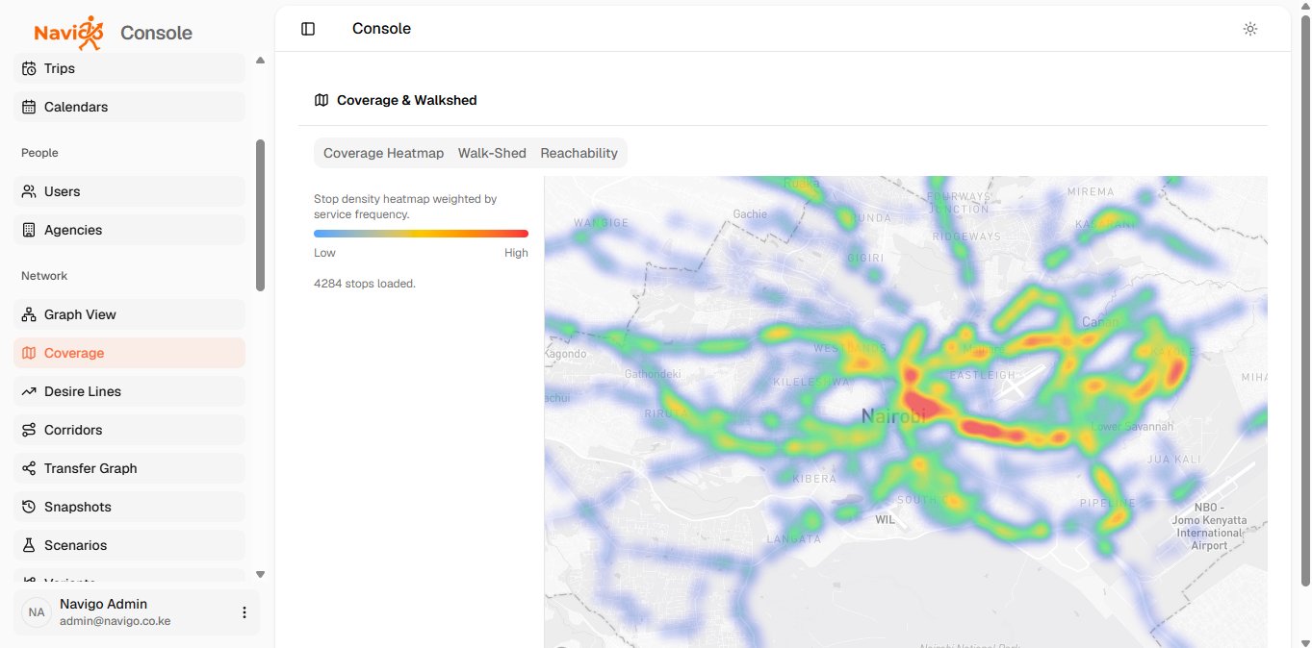Viewport: 1312px width, 648px height.
Task: Toggle the sidebar panel icon
Action: [x=308, y=29]
